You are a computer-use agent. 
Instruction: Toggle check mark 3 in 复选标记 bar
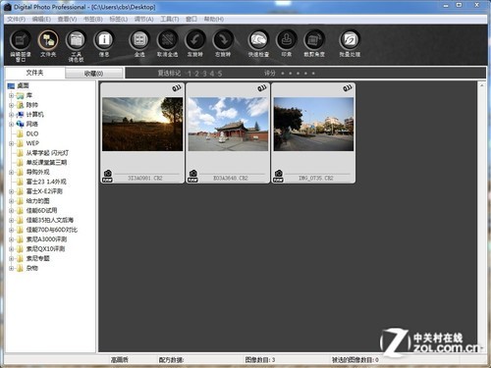tap(204, 74)
